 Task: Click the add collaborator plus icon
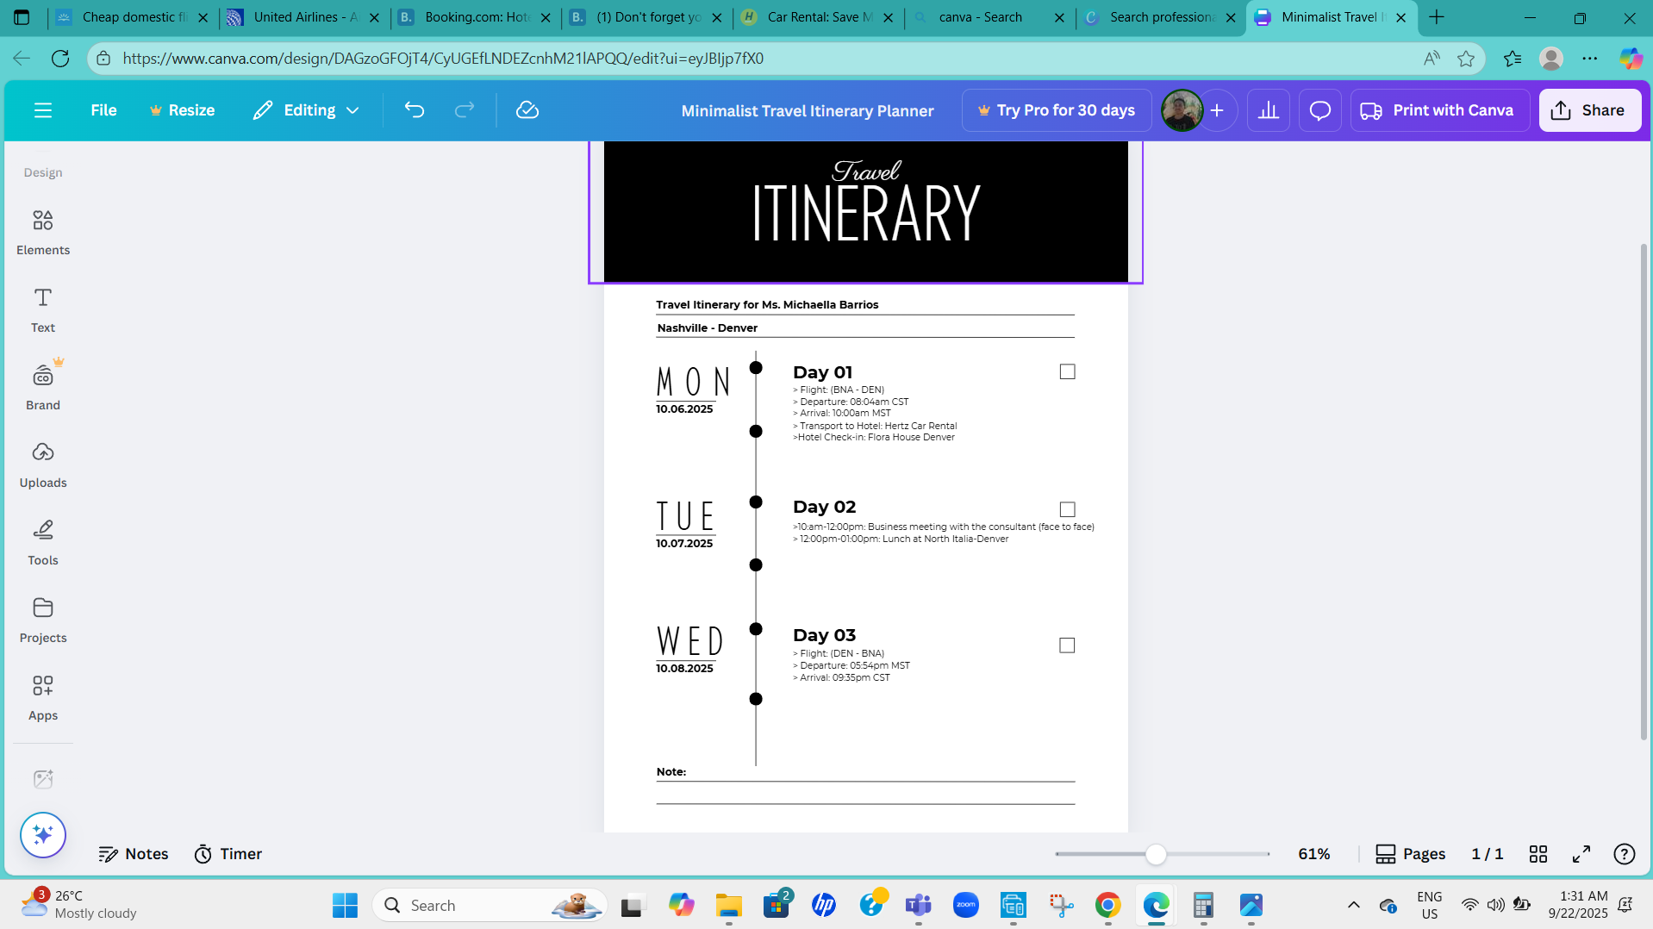[1217, 110]
